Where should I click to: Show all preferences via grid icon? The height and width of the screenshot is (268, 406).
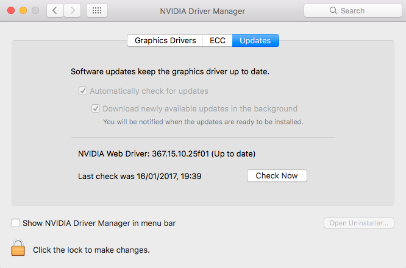coord(97,10)
